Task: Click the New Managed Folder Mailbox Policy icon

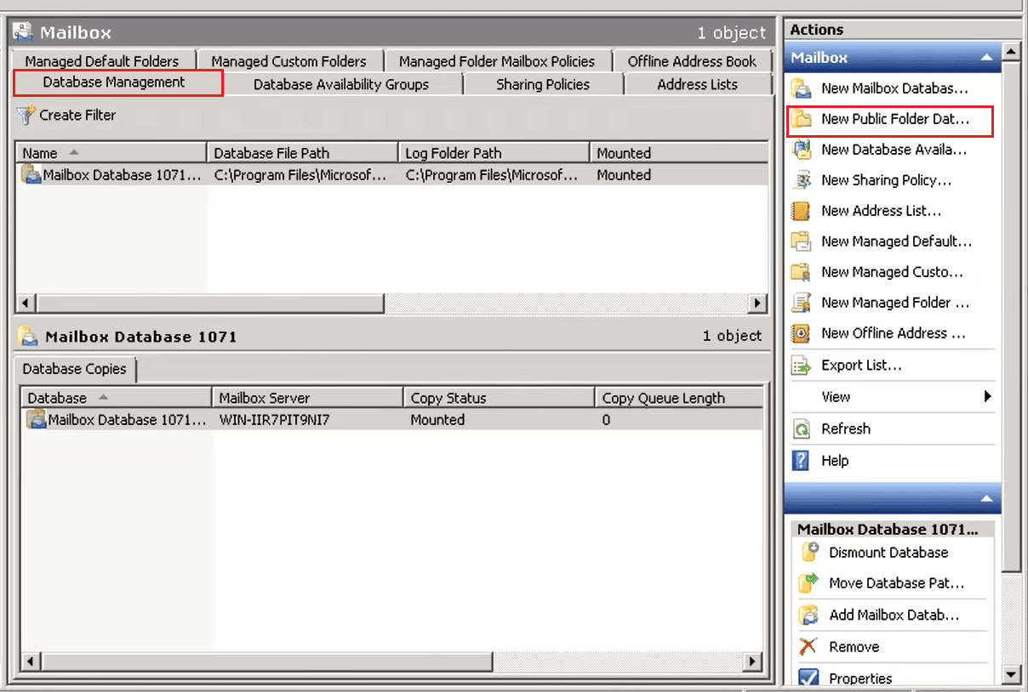Action: pos(801,303)
